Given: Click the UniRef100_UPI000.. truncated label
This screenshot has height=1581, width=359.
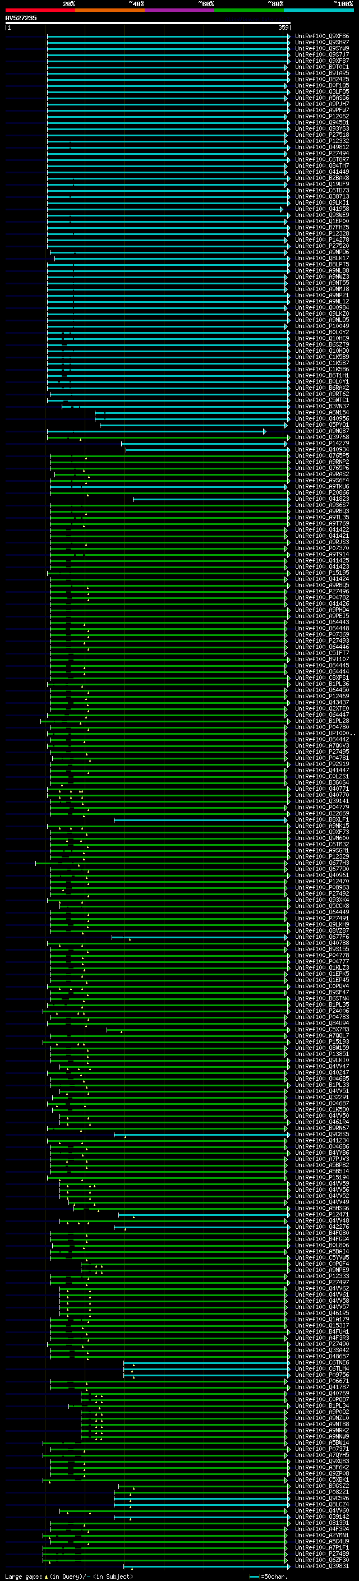Looking at the screenshot, I should pyautogui.click(x=325, y=734).
